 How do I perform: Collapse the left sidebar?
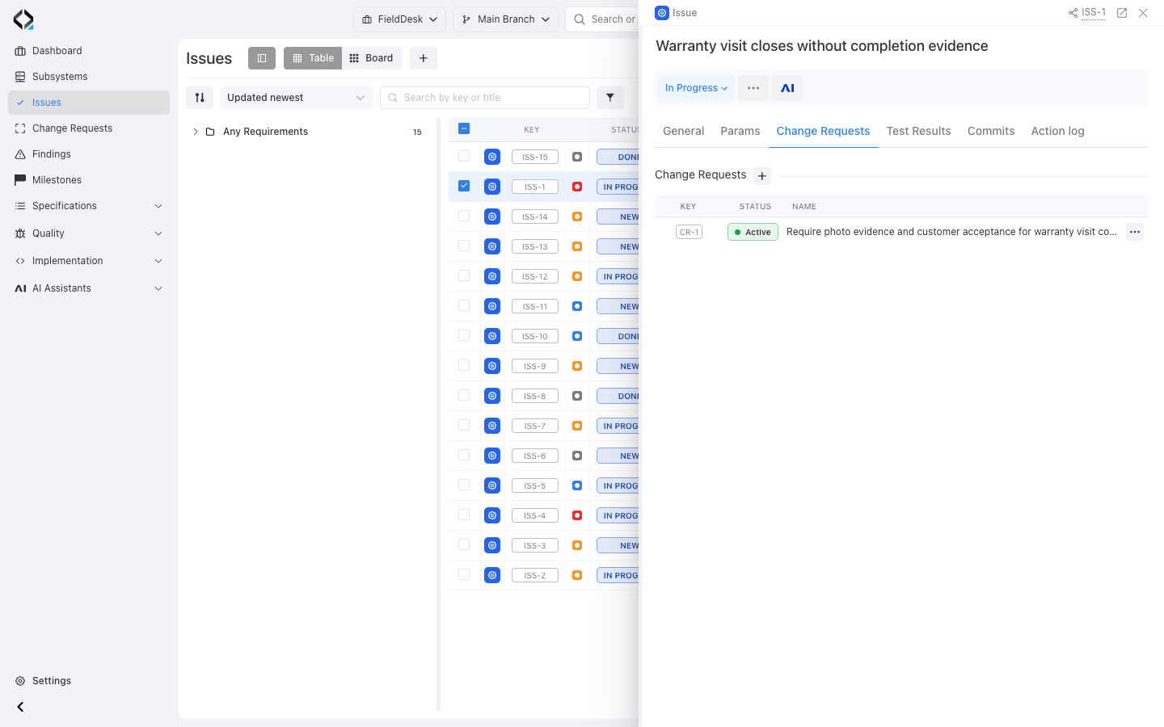click(x=20, y=707)
